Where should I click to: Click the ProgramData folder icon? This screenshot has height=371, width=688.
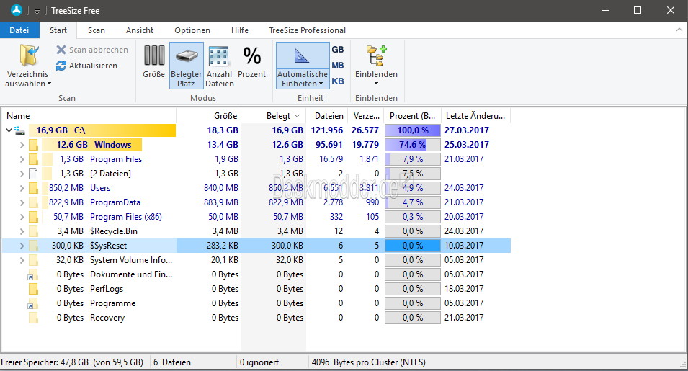33,202
